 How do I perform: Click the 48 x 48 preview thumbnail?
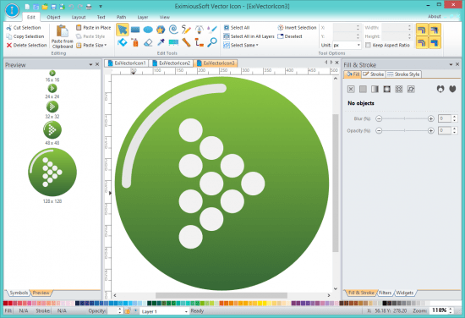point(52,130)
